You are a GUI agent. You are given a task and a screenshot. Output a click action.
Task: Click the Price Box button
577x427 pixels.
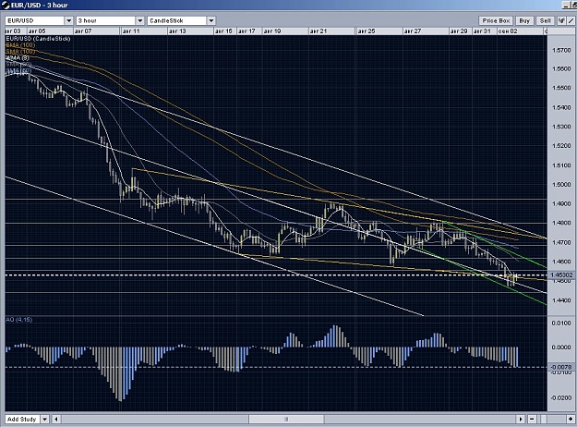[496, 20]
